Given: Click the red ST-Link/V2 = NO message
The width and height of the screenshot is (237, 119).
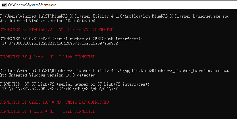Looking at the screenshot, I should click(32, 30).
